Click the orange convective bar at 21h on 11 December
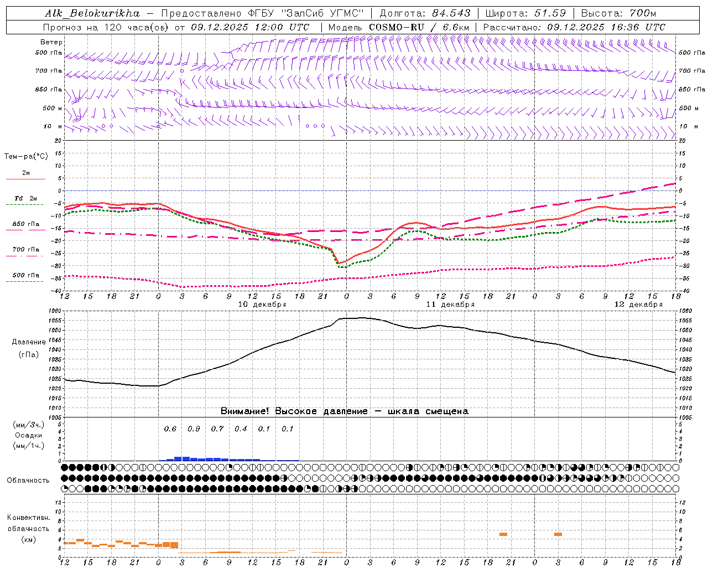 [x=503, y=534]
